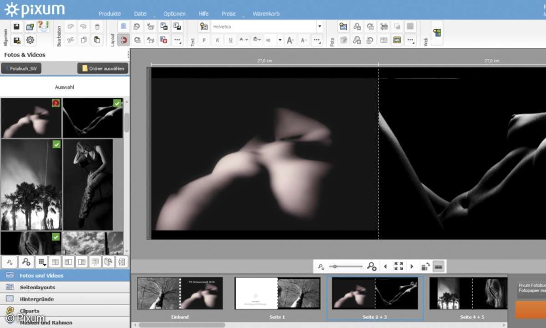Click the increase font size A+ icon
Viewport: 546px width, 328px height.
[290, 40]
